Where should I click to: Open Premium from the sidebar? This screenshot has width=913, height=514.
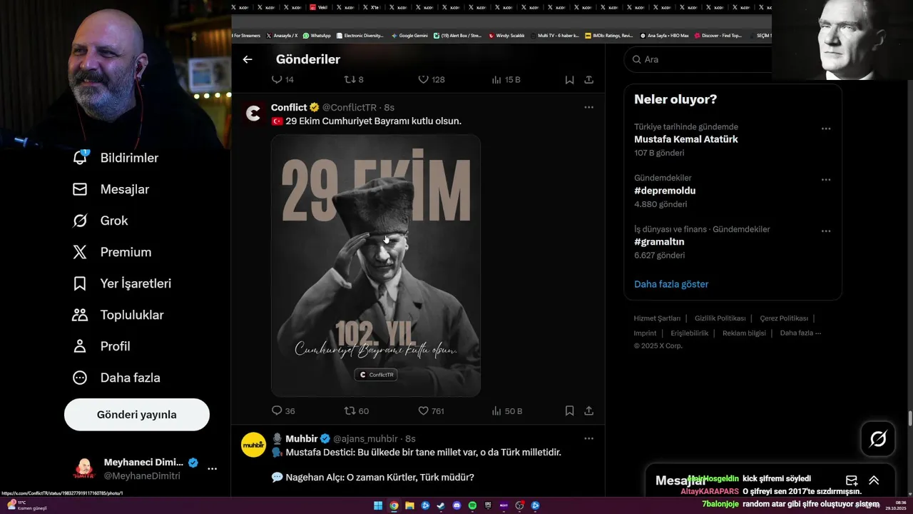click(112, 252)
